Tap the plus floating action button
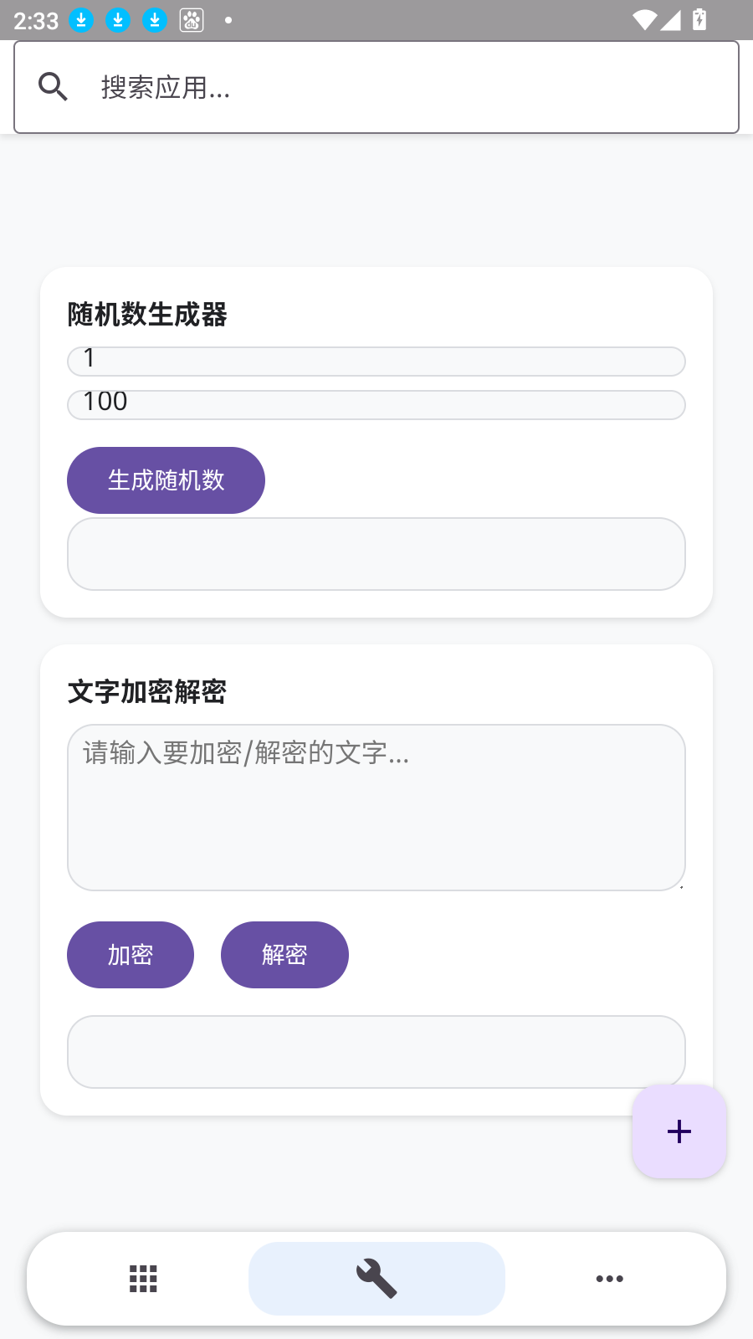The height and width of the screenshot is (1339, 753). [679, 1131]
